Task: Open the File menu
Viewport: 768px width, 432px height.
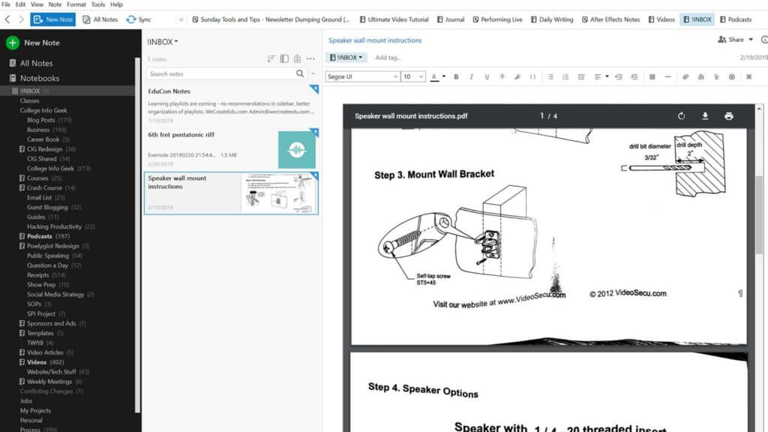Action: coord(6,4)
